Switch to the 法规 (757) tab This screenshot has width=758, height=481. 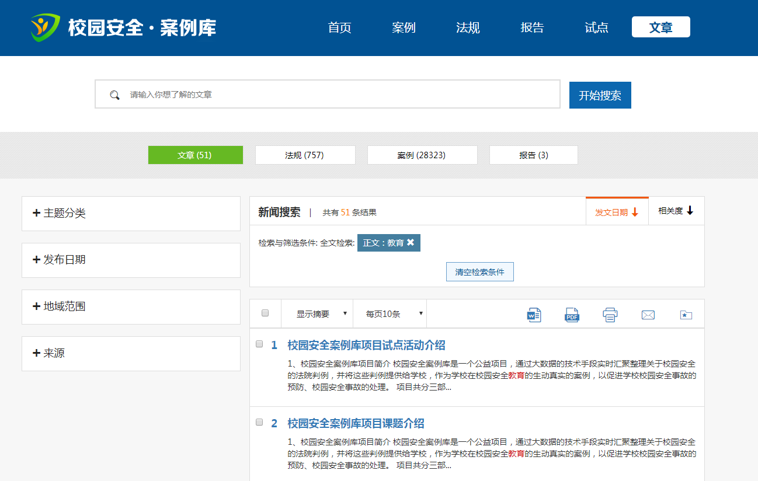pos(305,155)
